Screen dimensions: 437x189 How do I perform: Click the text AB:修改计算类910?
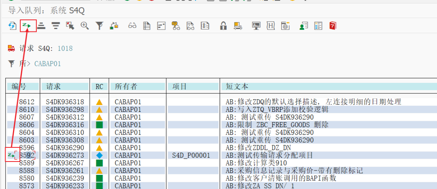257,163
